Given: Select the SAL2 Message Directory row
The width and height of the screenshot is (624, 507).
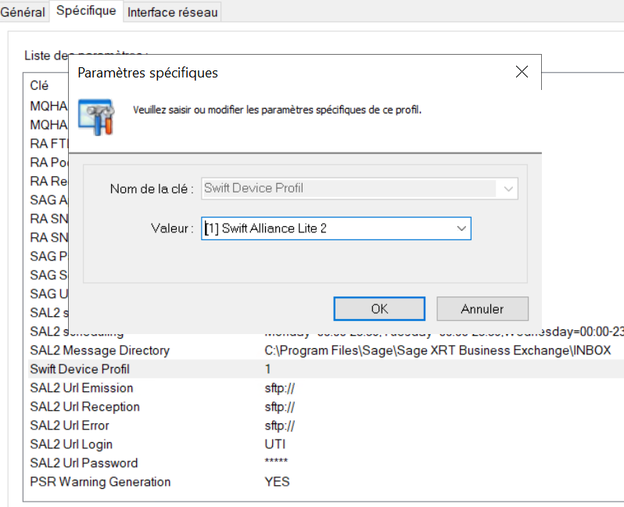Looking at the screenshot, I should click(x=99, y=351).
